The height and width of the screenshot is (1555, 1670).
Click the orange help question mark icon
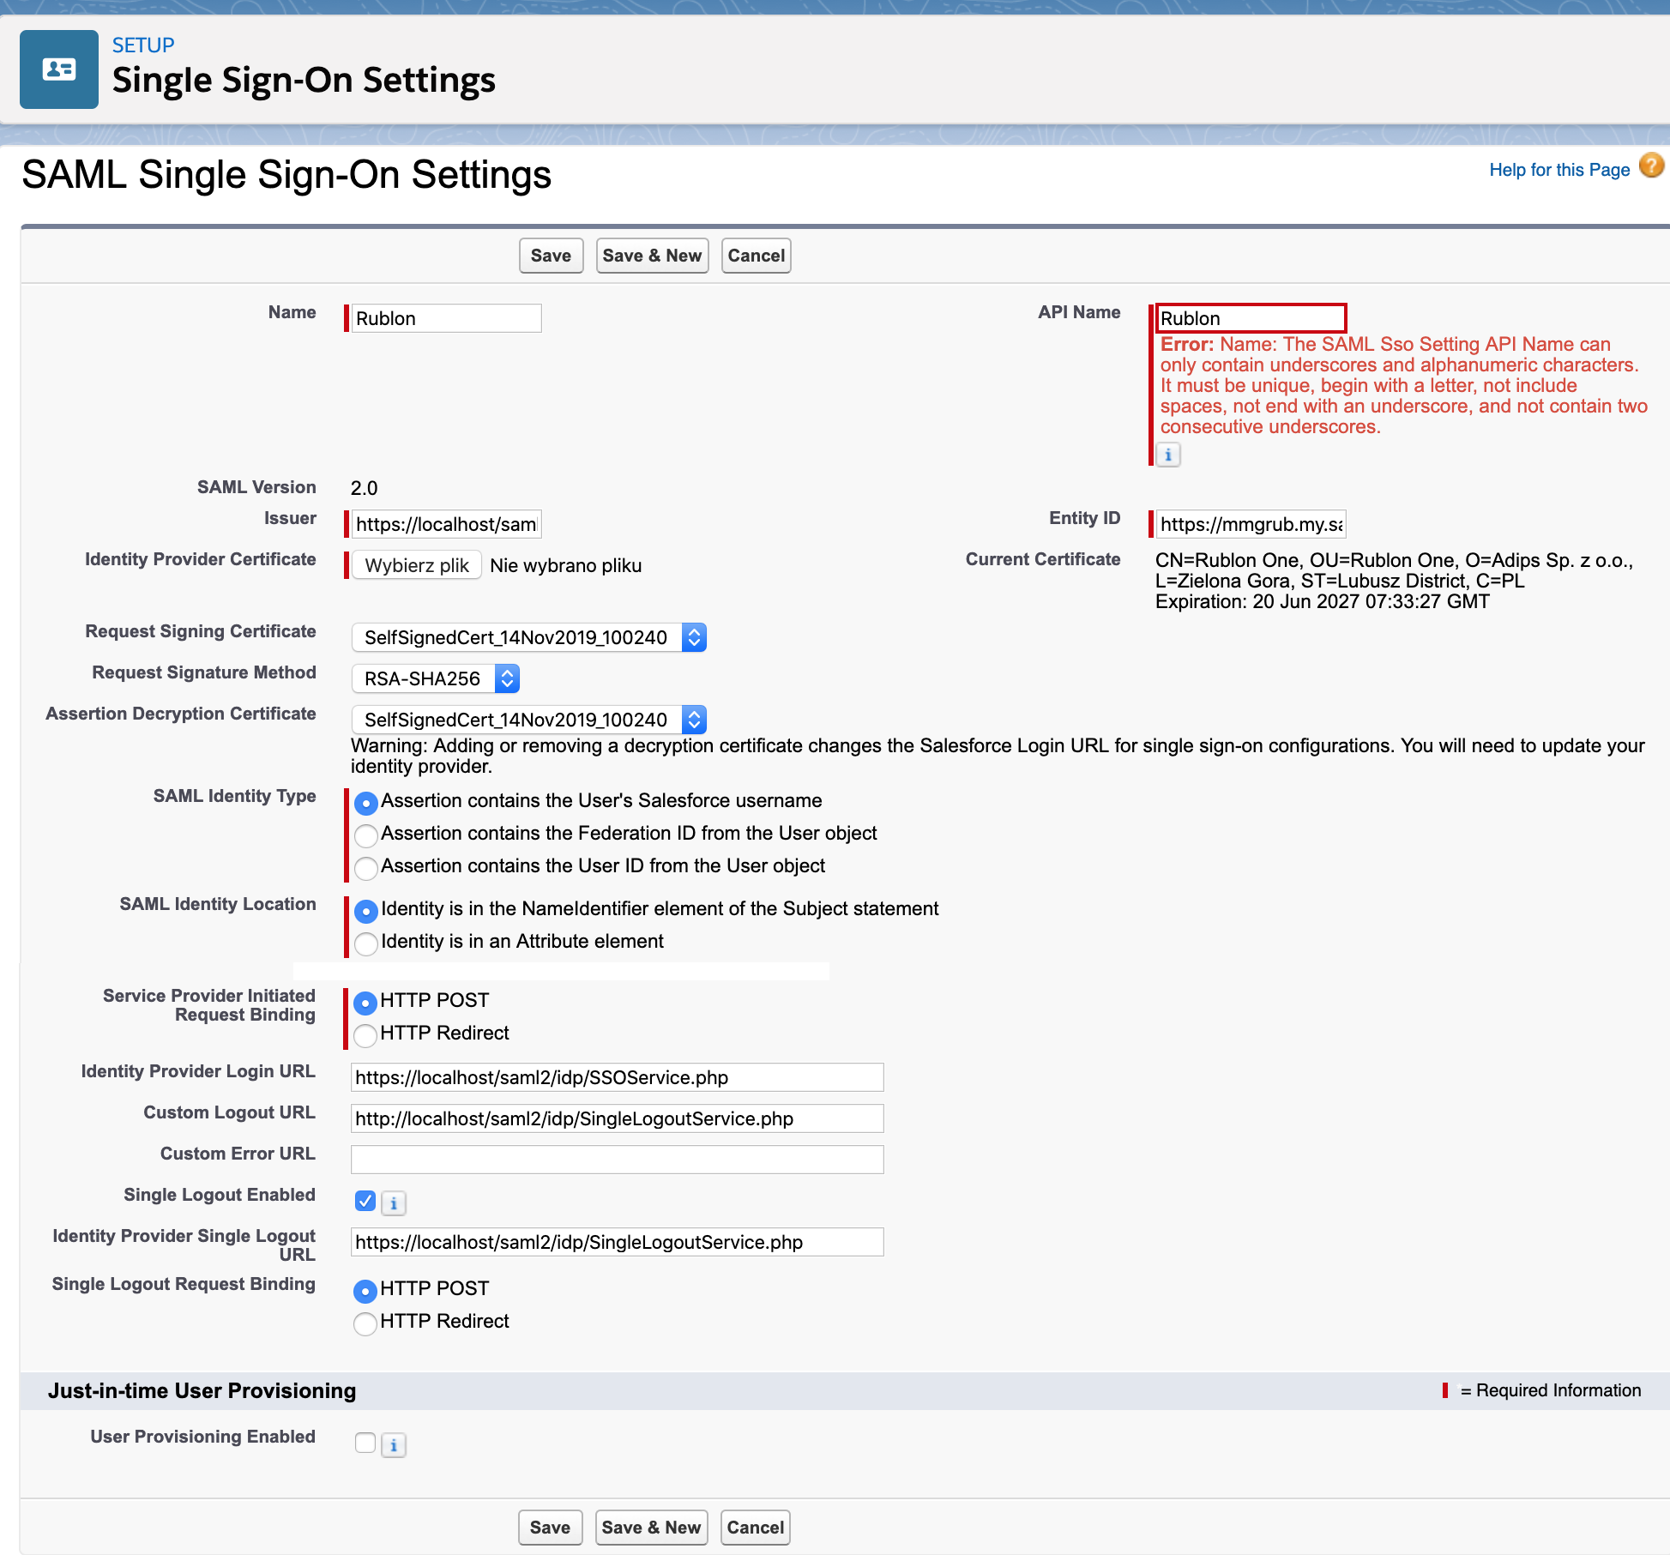point(1650,166)
